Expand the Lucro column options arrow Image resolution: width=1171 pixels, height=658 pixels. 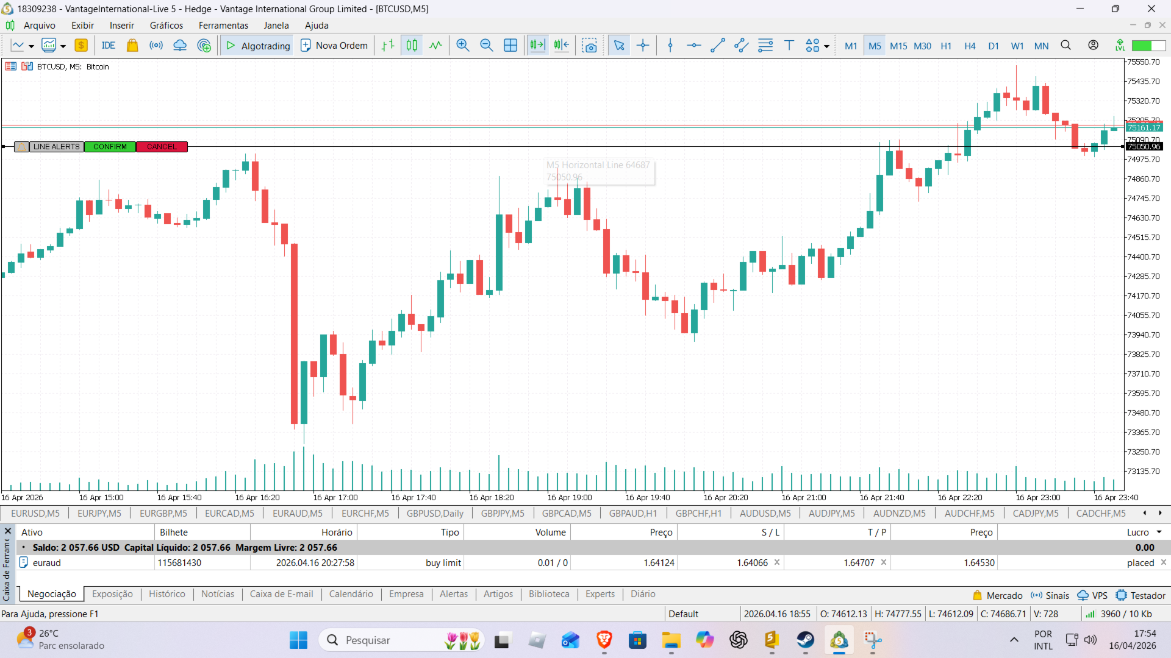[x=1159, y=532]
